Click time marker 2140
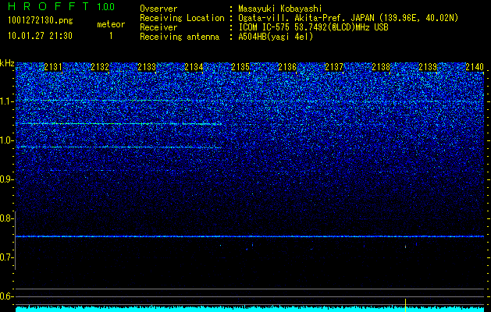Screen dimensions: 491x312 pos(475,66)
